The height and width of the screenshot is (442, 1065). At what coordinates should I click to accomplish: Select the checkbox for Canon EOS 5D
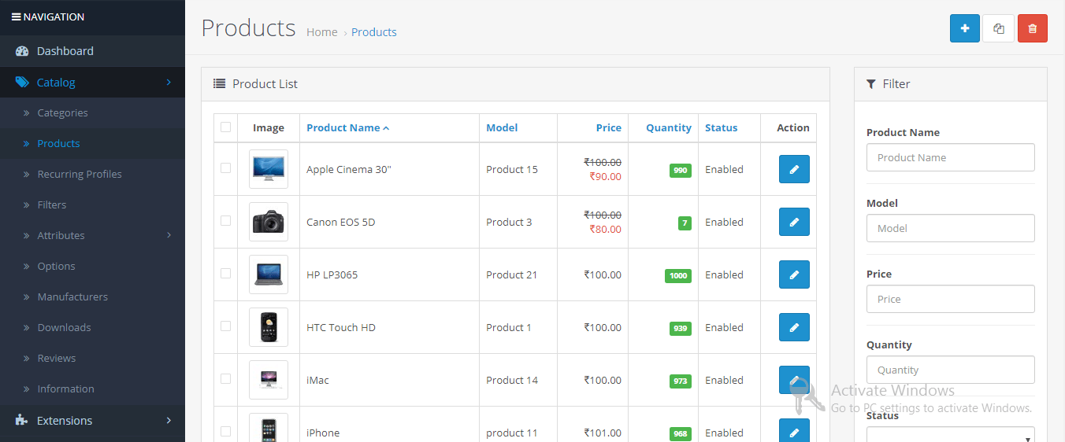point(226,221)
